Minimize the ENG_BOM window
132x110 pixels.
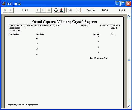[117, 4]
